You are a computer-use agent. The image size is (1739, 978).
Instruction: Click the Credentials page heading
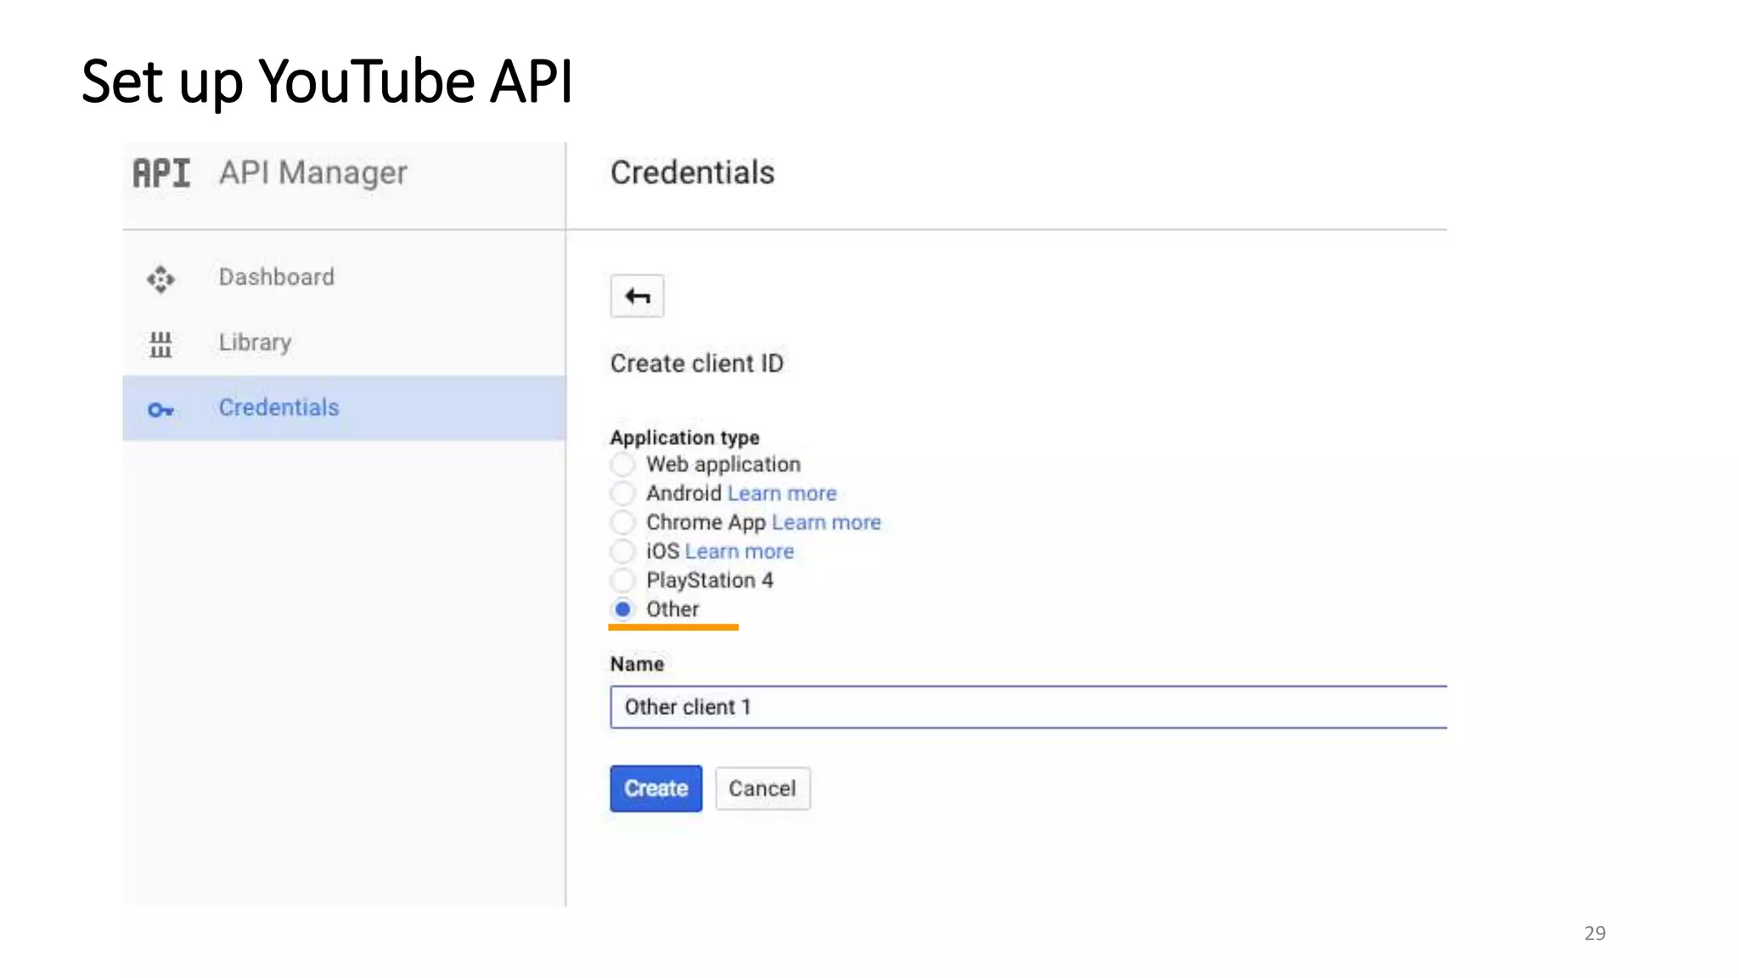pyautogui.click(x=692, y=172)
